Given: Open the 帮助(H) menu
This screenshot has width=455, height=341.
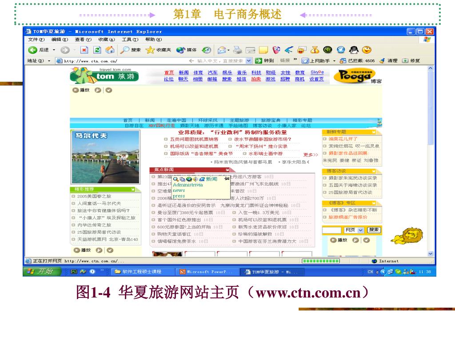Looking at the screenshot, I should (153, 40).
